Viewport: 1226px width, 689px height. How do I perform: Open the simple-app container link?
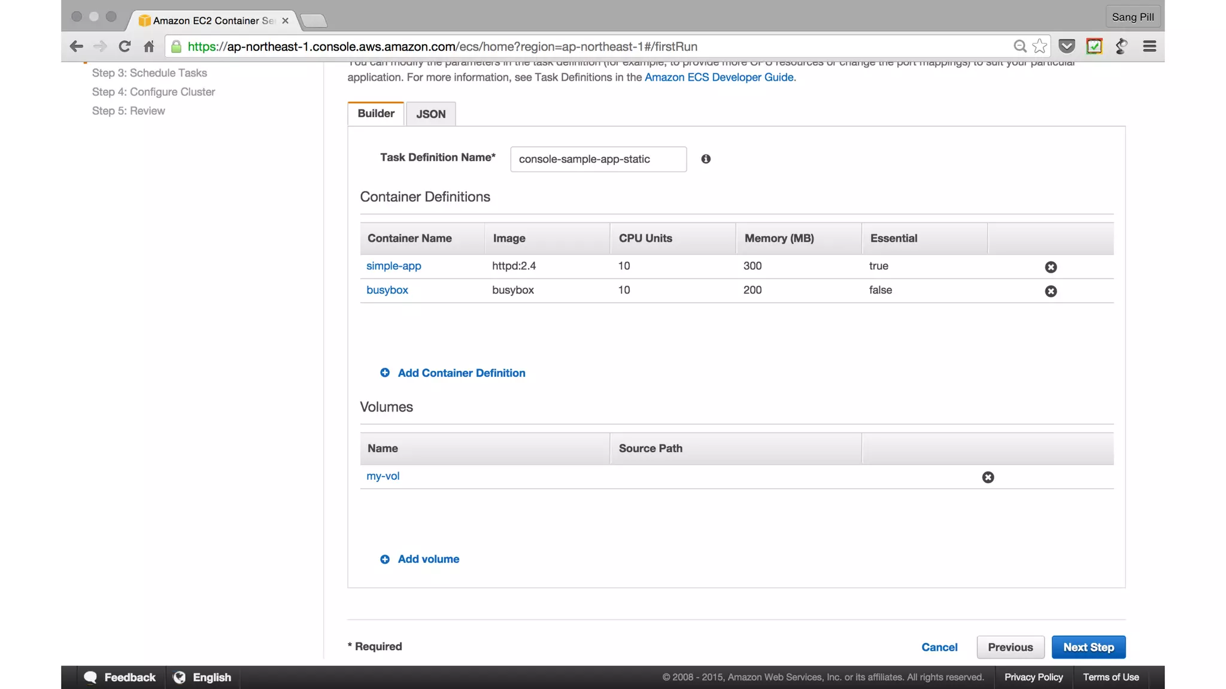point(393,266)
